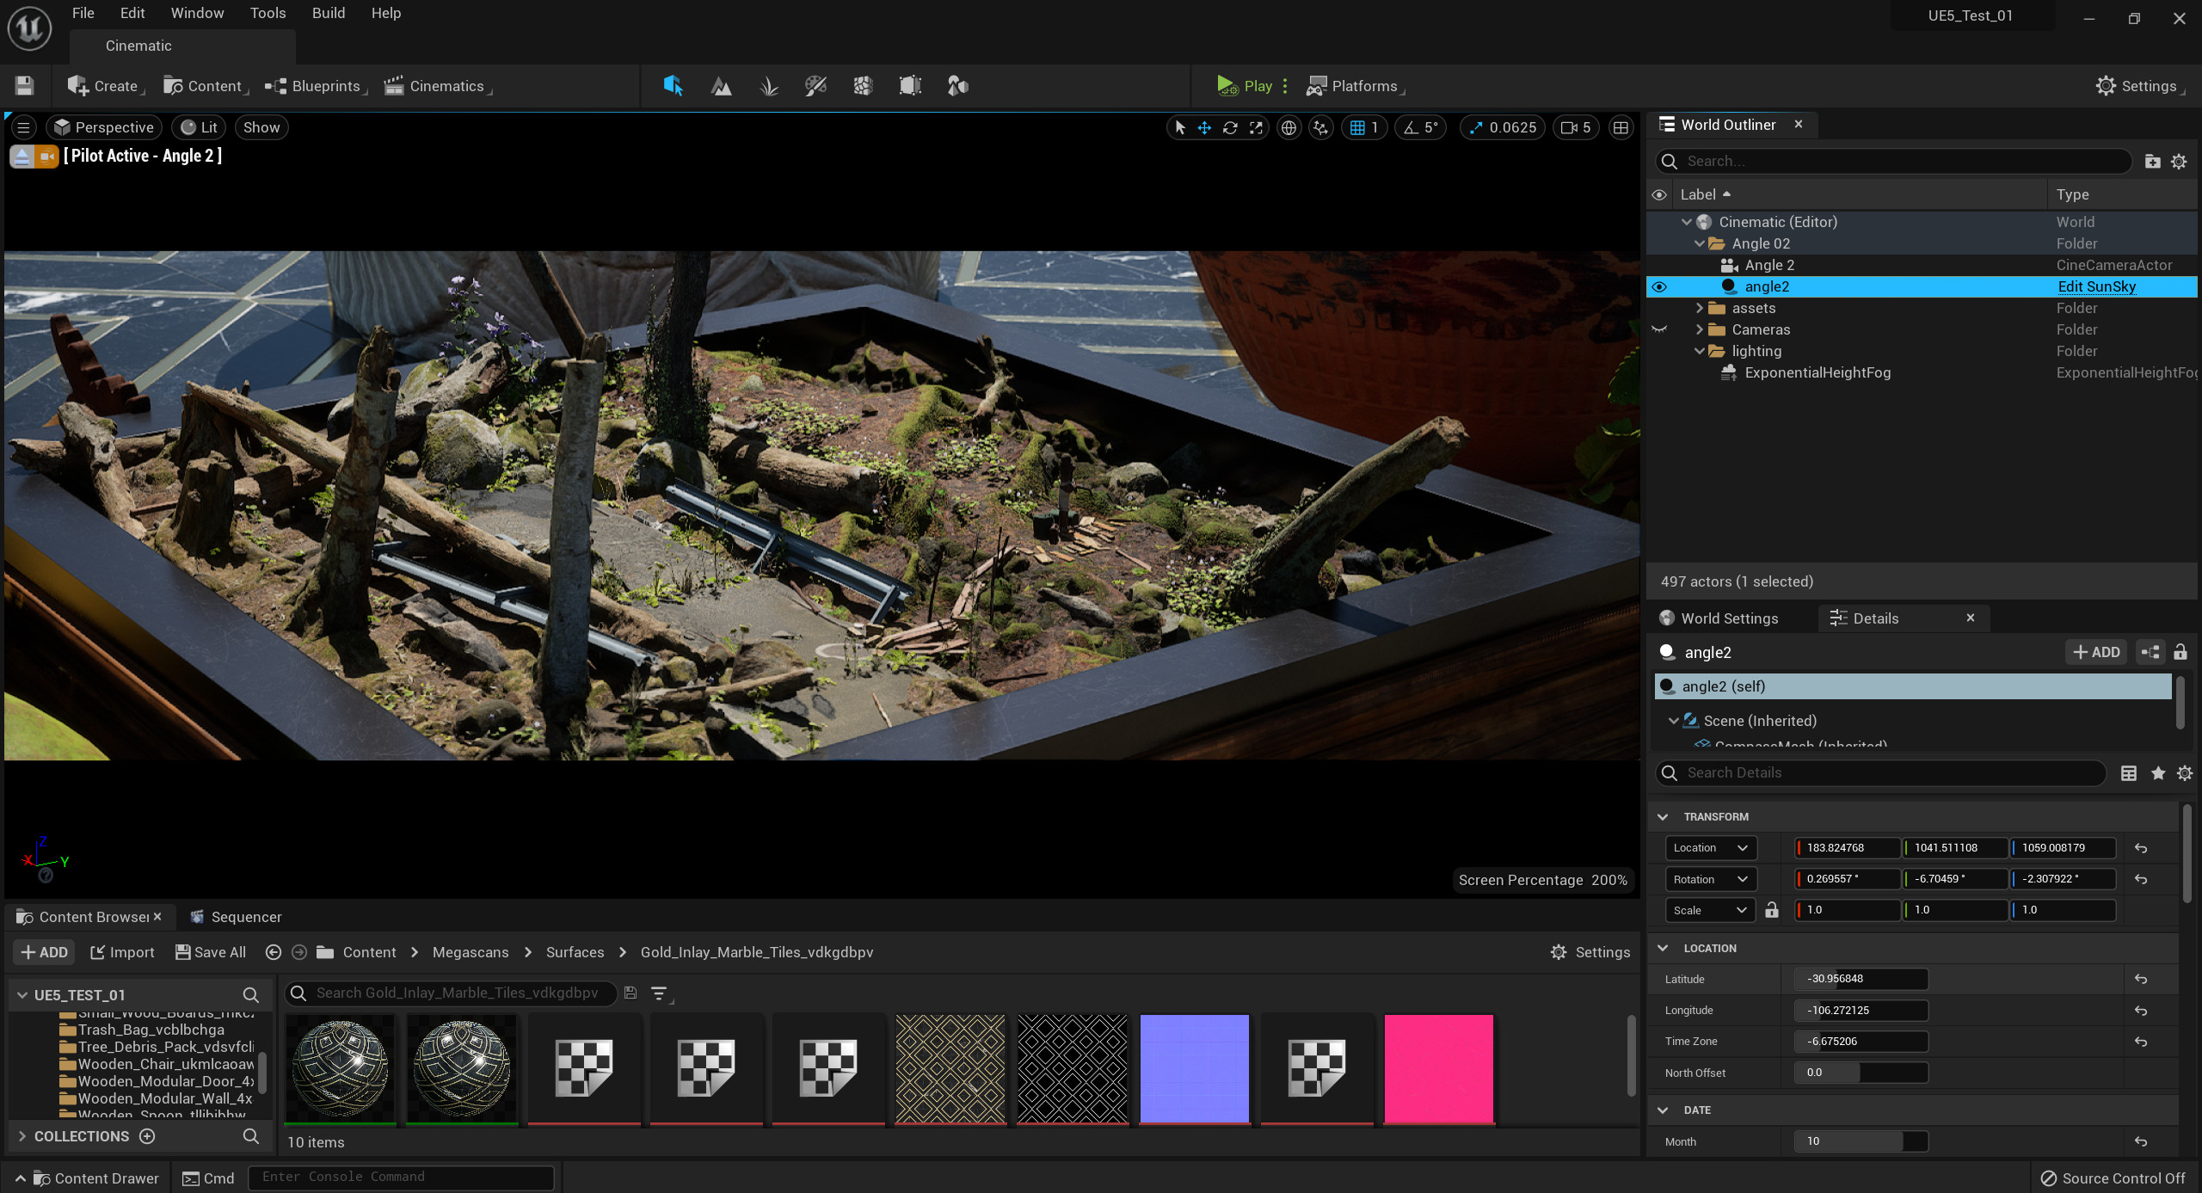Open Blueprint editor icon next to ADD in Details
Image resolution: width=2202 pixels, height=1193 pixels.
click(2150, 652)
